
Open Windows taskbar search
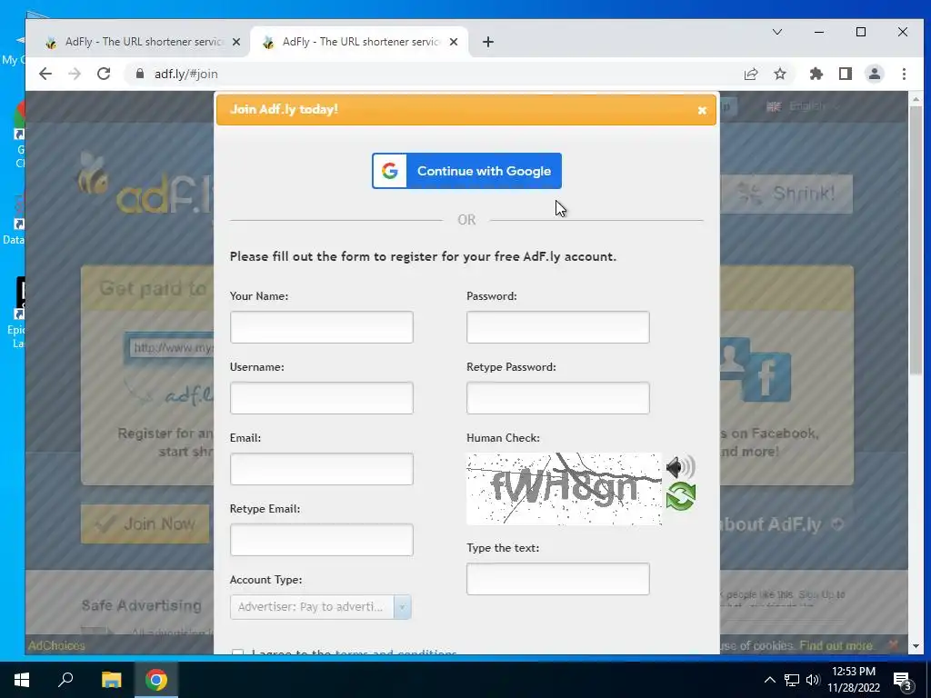[x=65, y=680]
